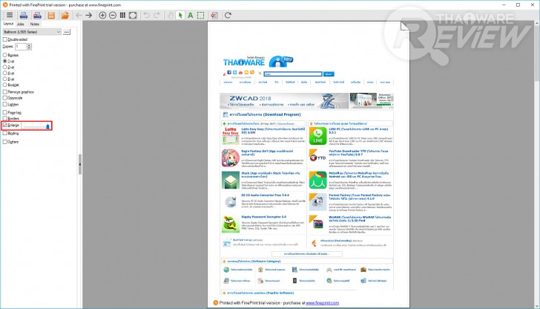Viewport: 540px width, 309px height.
Task: Choose the 8 up layout
Action: [4, 79]
